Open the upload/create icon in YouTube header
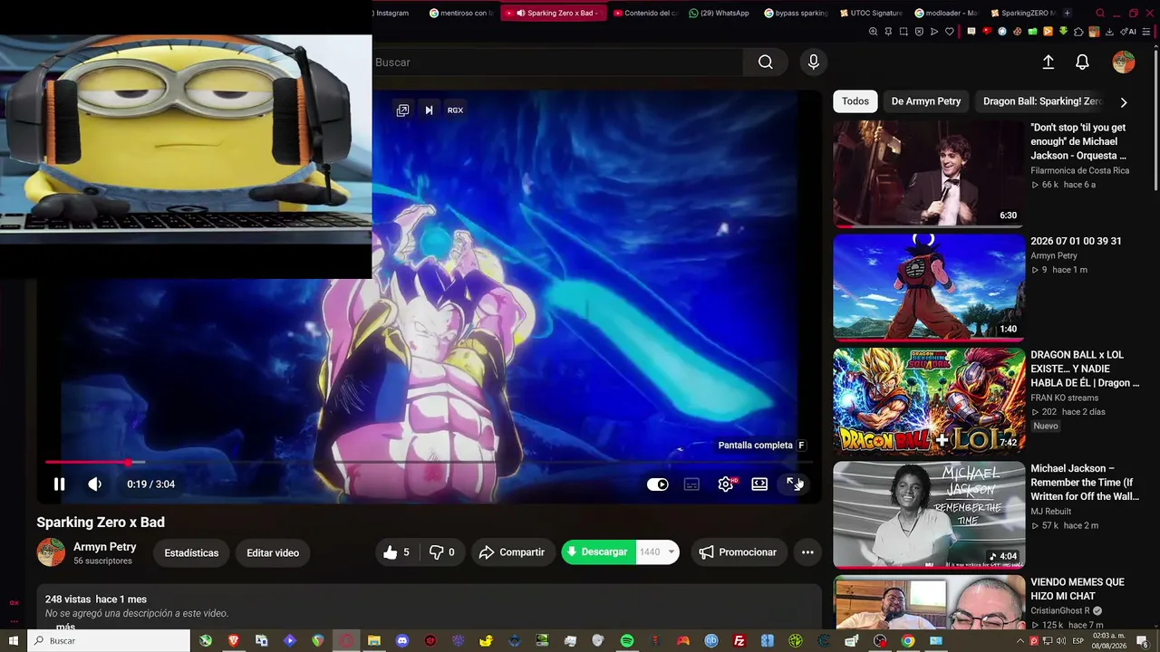The width and height of the screenshot is (1160, 652). coord(1049,62)
